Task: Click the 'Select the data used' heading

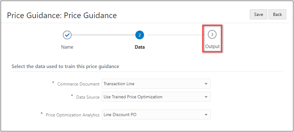Action: pyautogui.click(x=65, y=66)
